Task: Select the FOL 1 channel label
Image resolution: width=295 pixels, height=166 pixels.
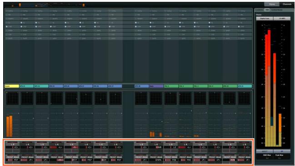Action: point(171,86)
